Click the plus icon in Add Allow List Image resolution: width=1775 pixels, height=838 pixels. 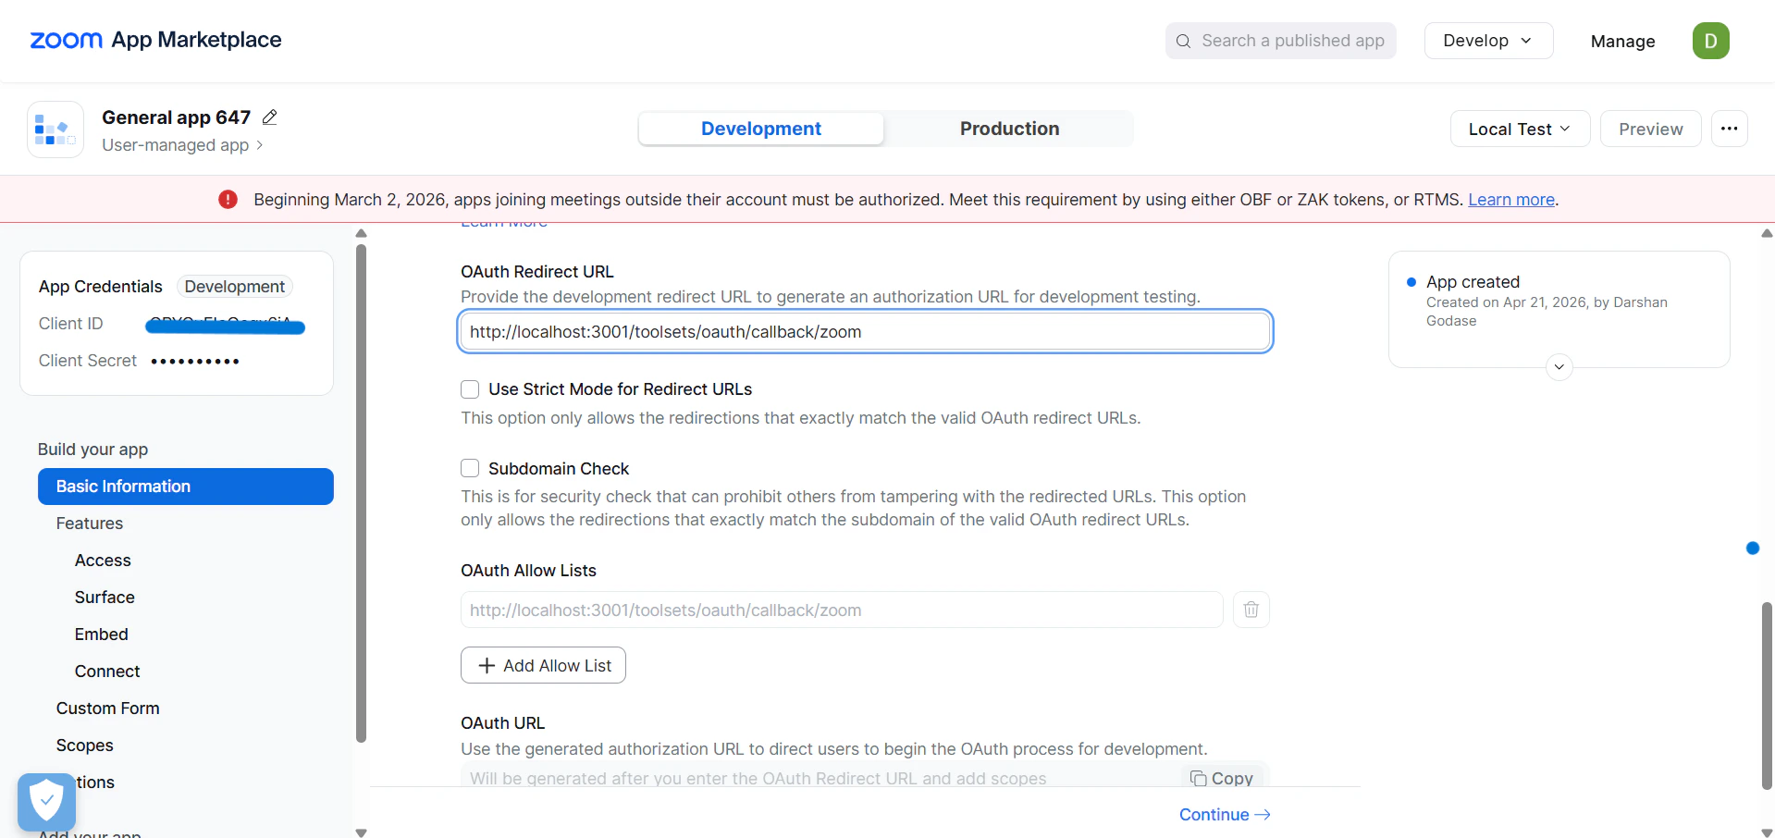coord(487,666)
